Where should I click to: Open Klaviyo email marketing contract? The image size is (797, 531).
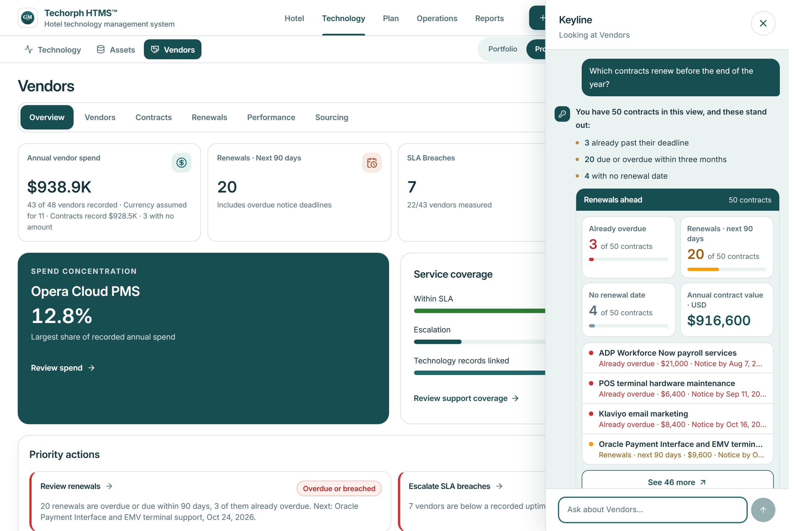tap(677, 419)
